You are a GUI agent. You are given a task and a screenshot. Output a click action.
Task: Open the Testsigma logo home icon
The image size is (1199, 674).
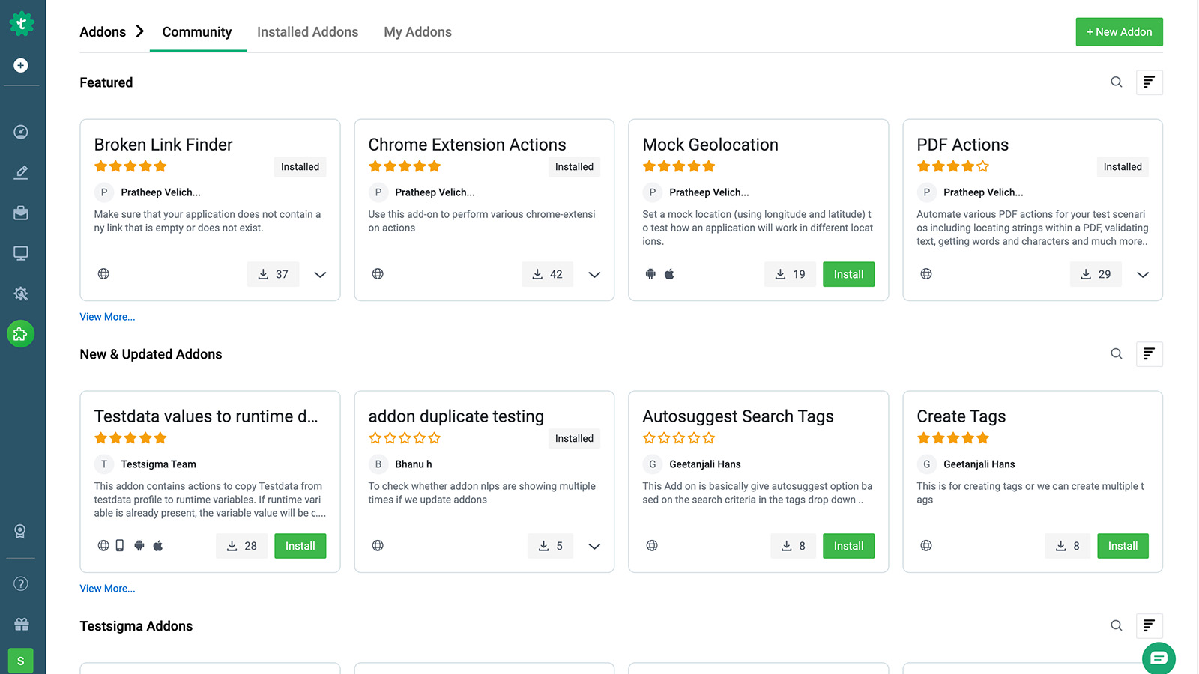(21, 24)
